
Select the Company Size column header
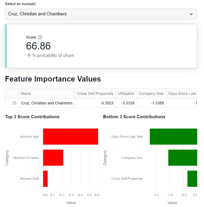pos(151,93)
